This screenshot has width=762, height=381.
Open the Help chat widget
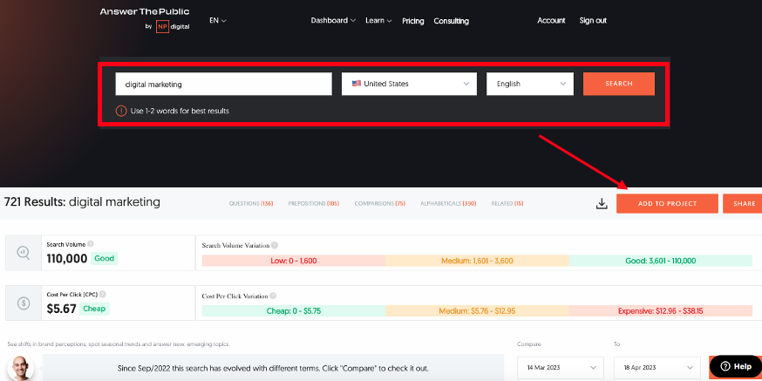pos(735,366)
